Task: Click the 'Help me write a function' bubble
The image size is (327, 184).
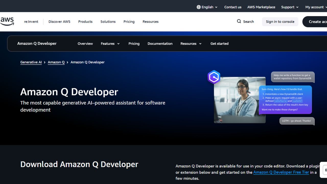Action: (x=293, y=77)
